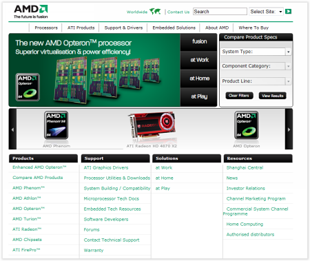Open Processor Utilities & Downloads link
Viewport: 310px width, 261px height.
pyautogui.click(x=117, y=178)
